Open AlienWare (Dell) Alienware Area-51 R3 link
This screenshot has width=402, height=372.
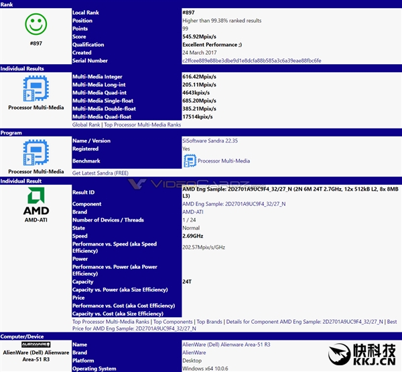point(226,345)
